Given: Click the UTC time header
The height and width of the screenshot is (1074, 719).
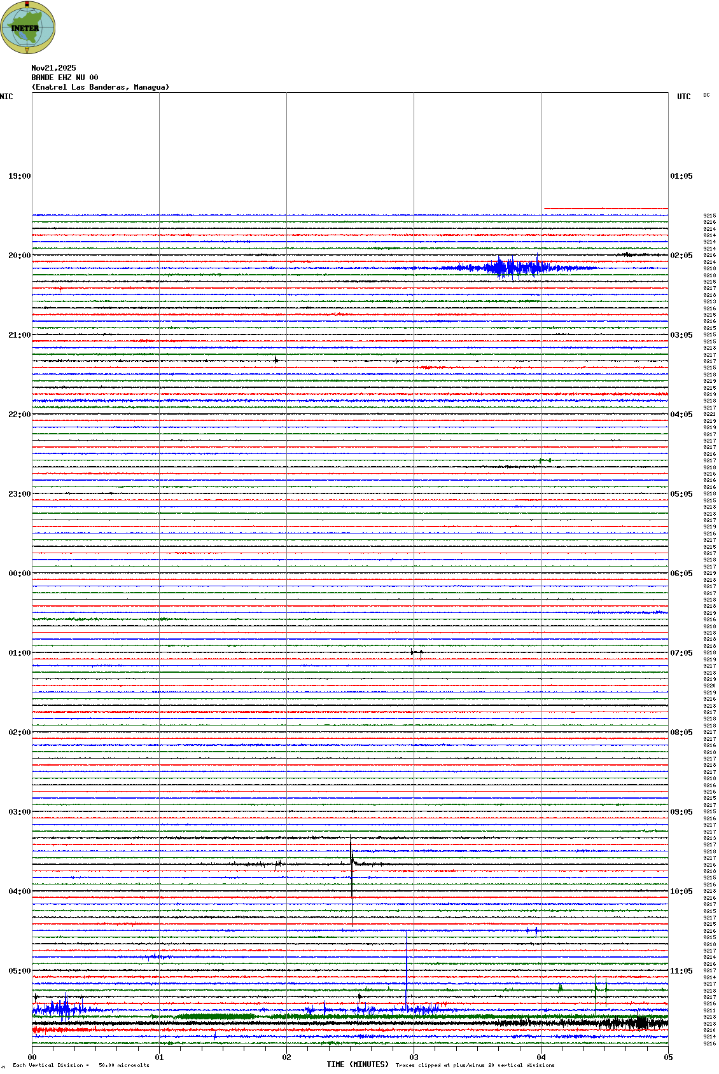Looking at the screenshot, I should (683, 97).
